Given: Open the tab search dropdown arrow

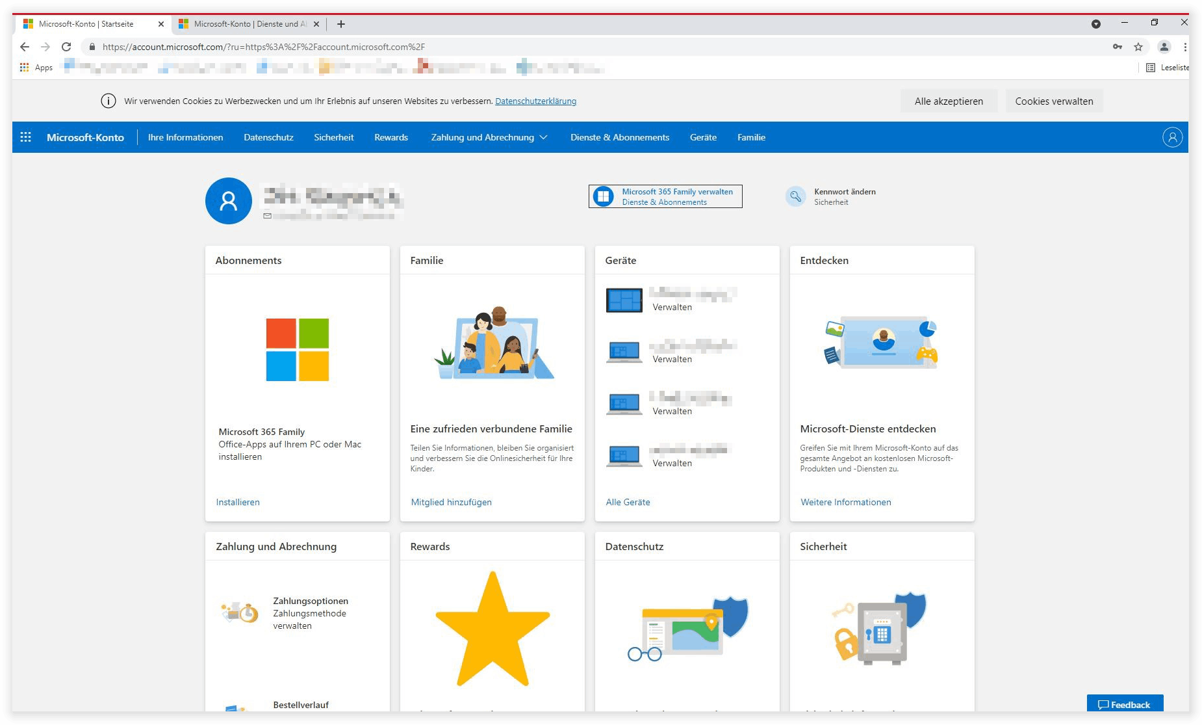Looking at the screenshot, I should 1096,24.
